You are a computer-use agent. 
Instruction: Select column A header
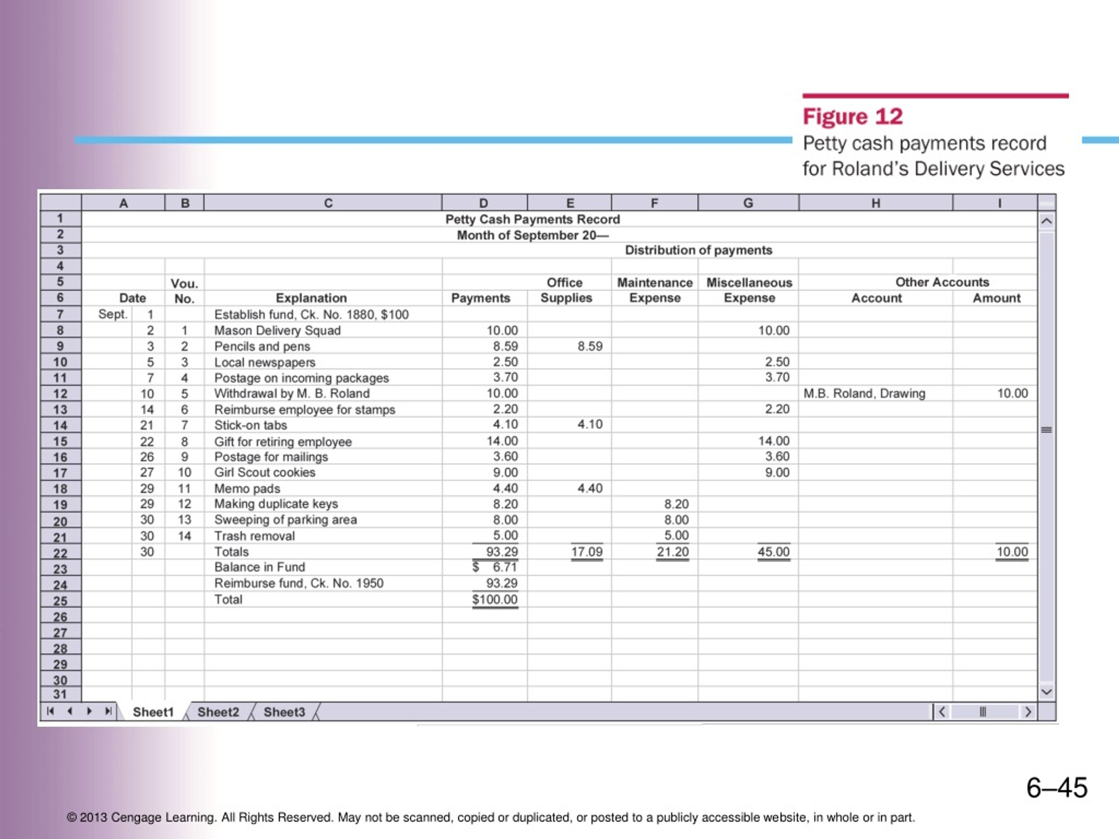click(123, 203)
